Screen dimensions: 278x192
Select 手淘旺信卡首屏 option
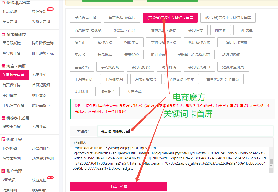[235, 42]
